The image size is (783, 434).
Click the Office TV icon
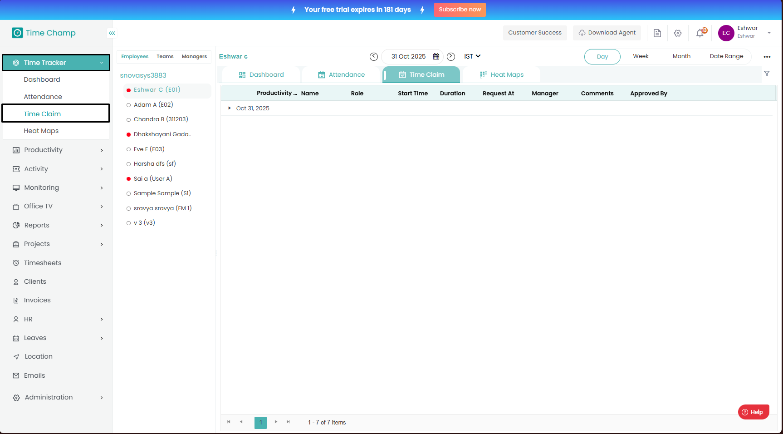click(x=16, y=207)
